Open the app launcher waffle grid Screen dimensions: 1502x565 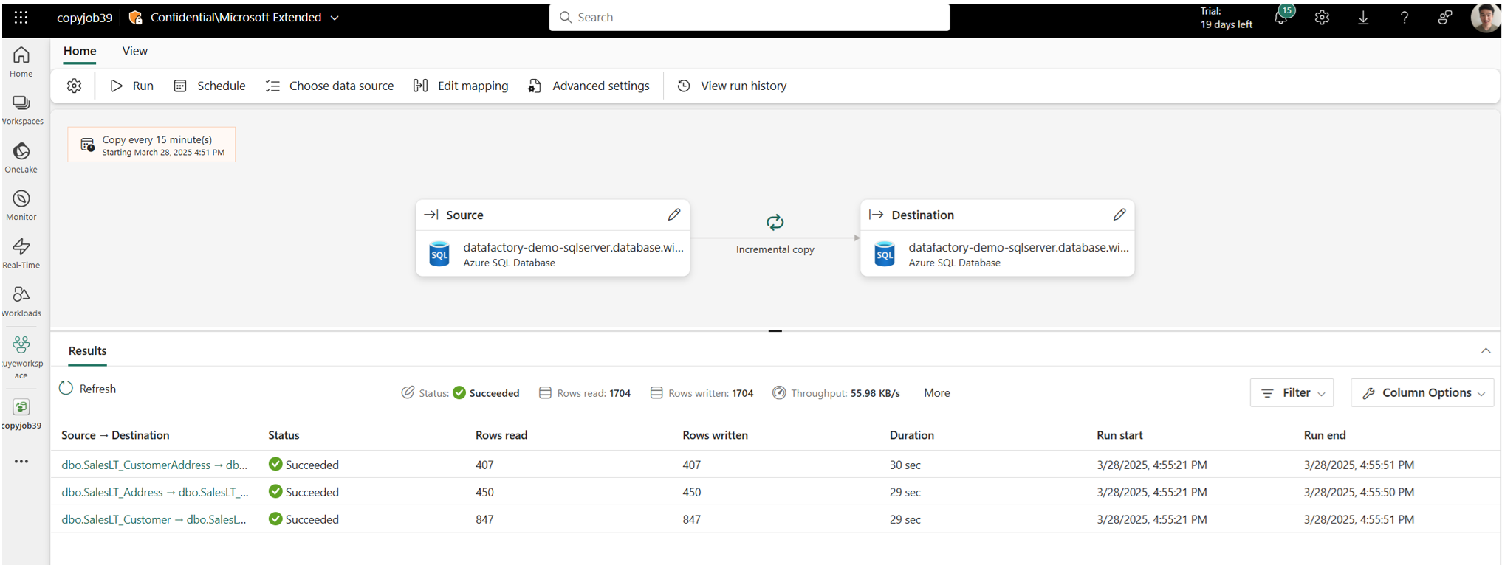click(x=21, y=18)
